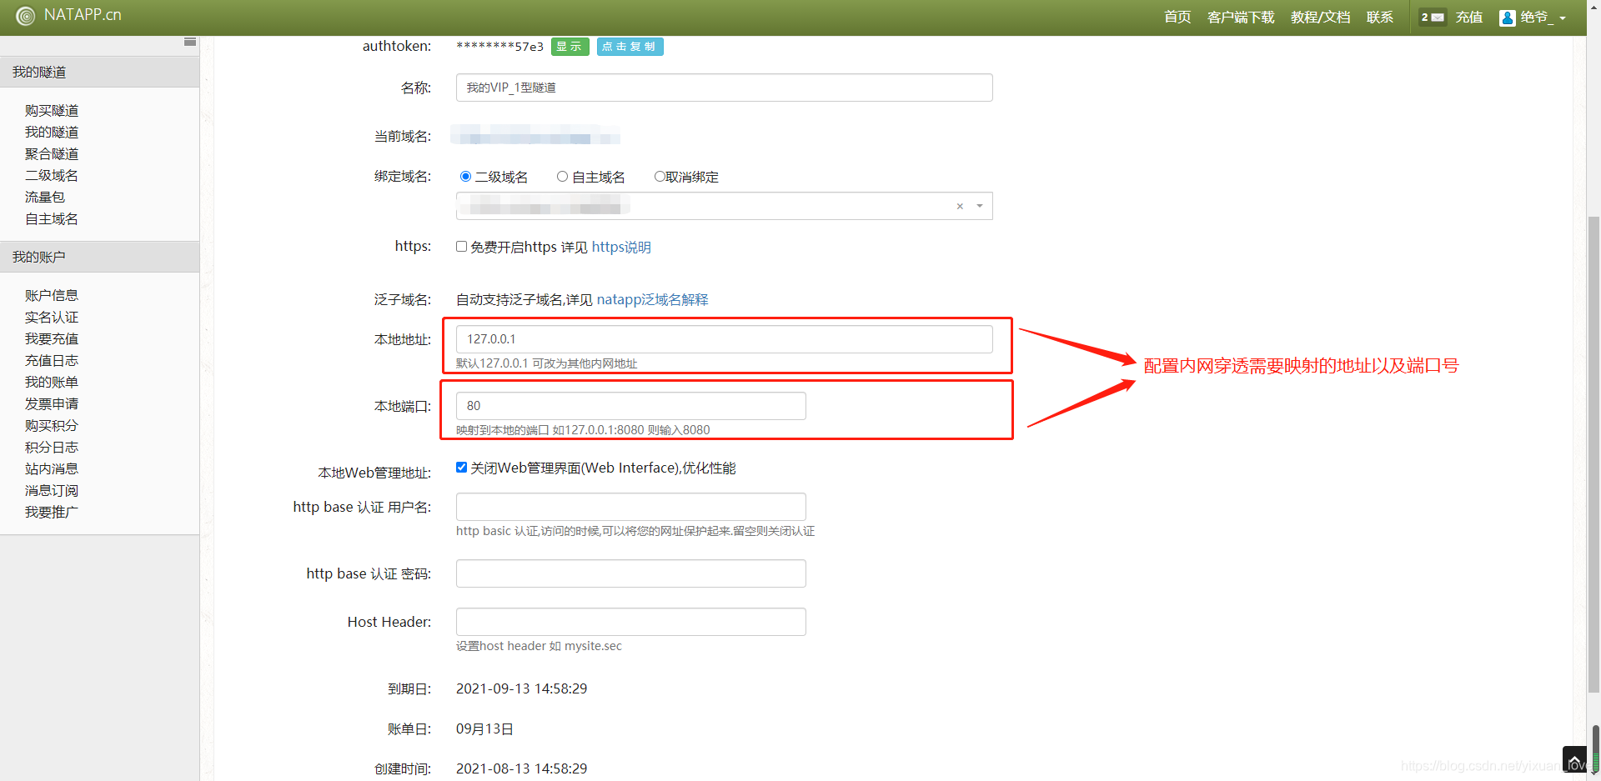Open bound domain dropdown list
The image size is (1601, 781).
[980, 206]
